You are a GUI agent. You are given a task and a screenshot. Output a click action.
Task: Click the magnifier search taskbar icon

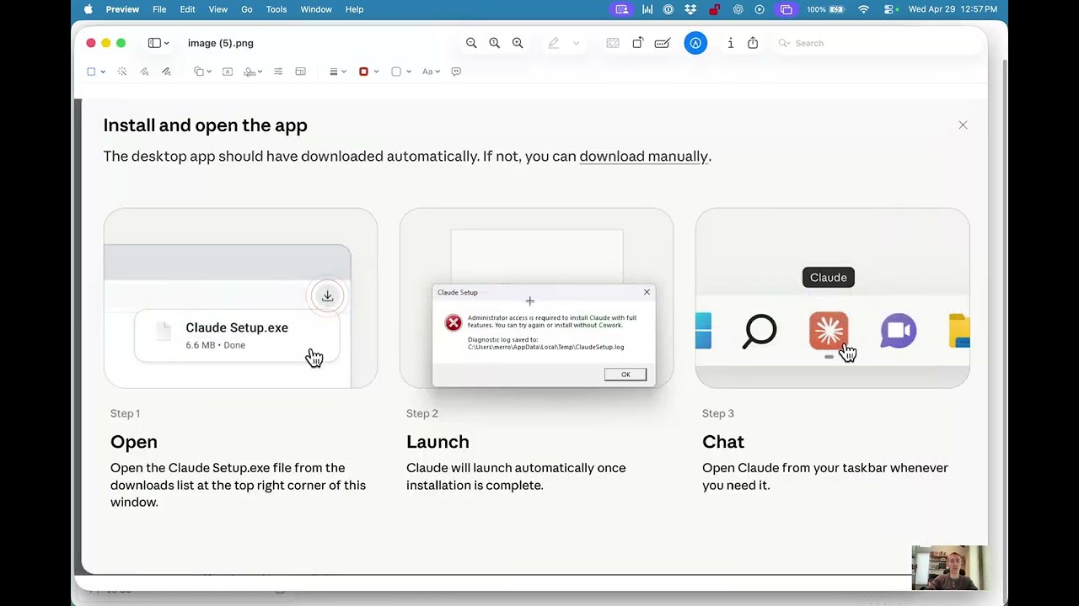(760, 331)
